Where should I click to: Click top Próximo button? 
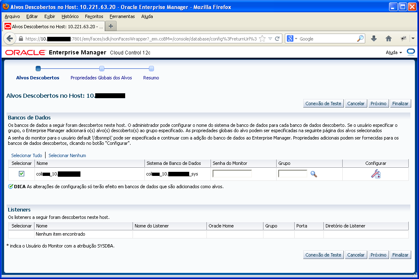[x=378, y=103]
